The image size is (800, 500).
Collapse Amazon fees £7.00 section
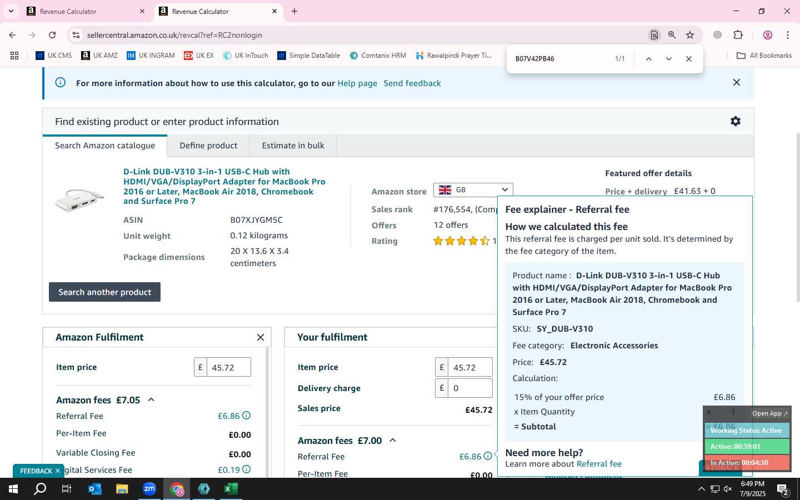click(x=393, y=441)
